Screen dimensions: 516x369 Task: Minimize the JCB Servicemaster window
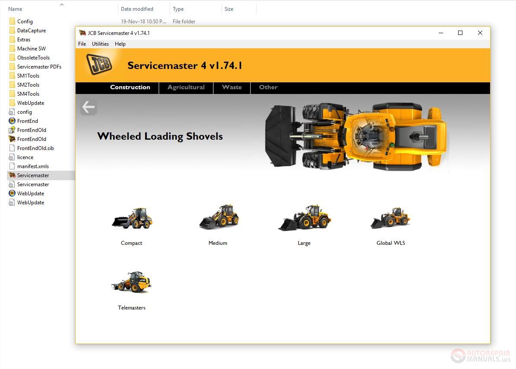click(x=440, y=33)
